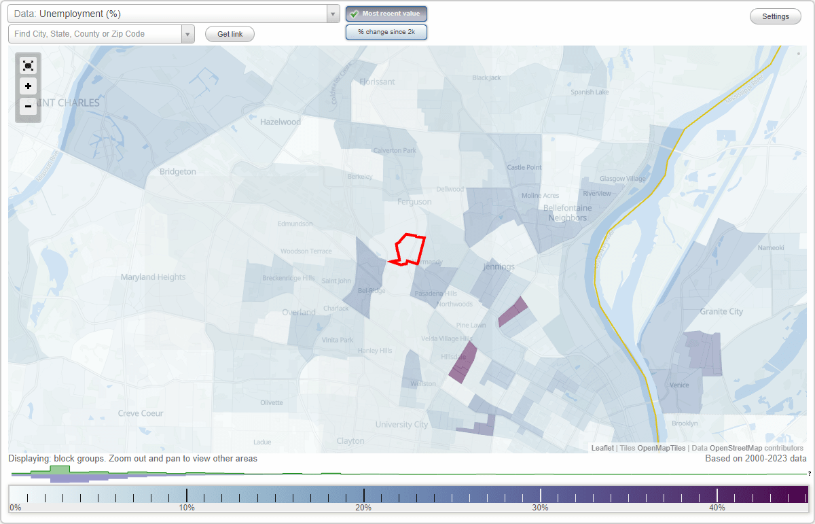Click the Venice map label
Screen dimensions: 815x524
(679, 385)
